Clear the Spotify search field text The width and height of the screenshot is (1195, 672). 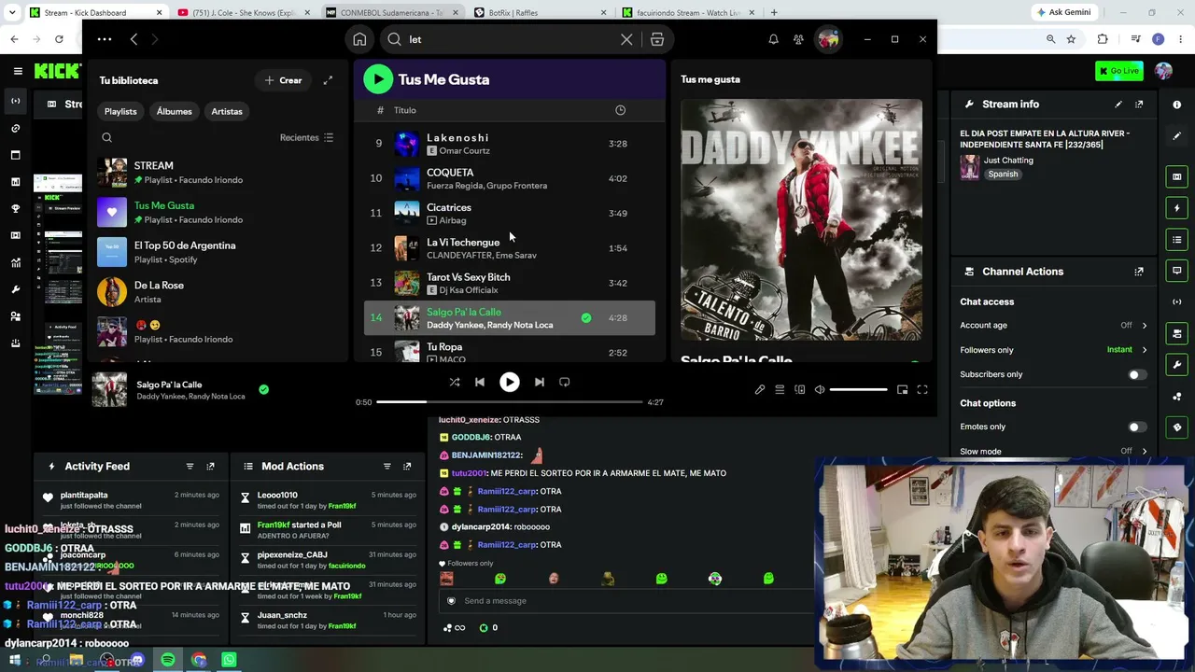tap(626, 39)
